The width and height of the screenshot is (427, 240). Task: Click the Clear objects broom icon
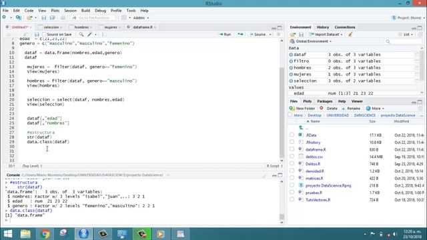(350, 35)
